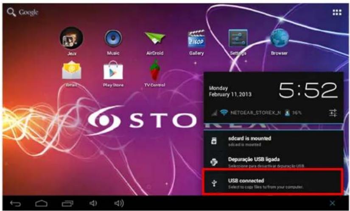Select the USB connected notification

click(272, 182)
